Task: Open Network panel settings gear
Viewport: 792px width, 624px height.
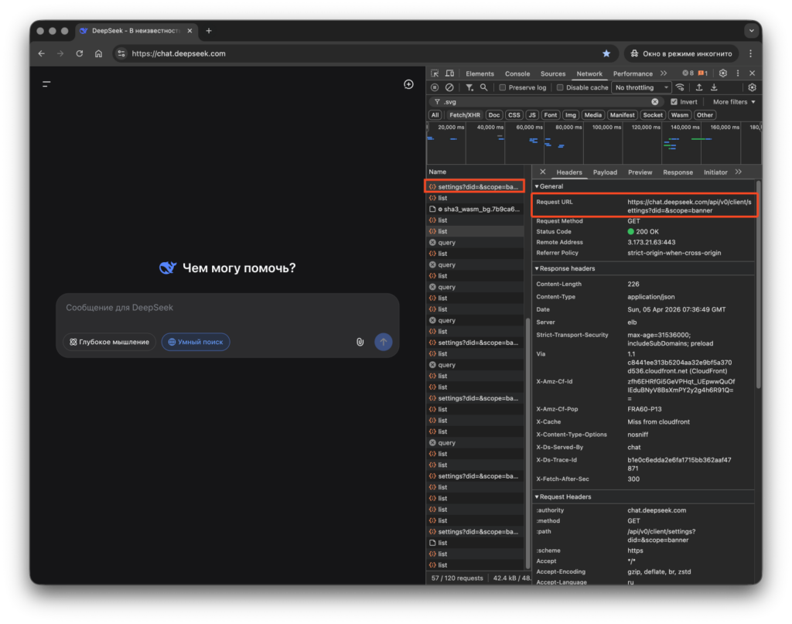Action: pyautogui.click(x=752, y=88)
